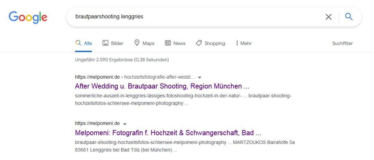
Task: Click the Google logo
Action: (28, 17)
